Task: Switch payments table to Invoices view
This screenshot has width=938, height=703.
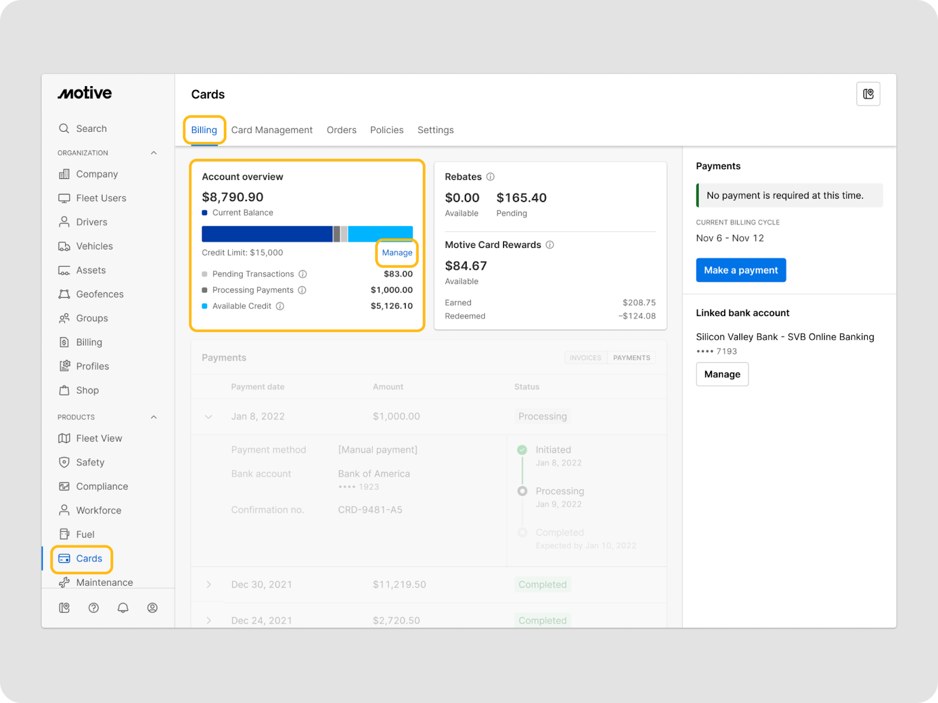Action: pyautogui.click(x=585, y=358)
